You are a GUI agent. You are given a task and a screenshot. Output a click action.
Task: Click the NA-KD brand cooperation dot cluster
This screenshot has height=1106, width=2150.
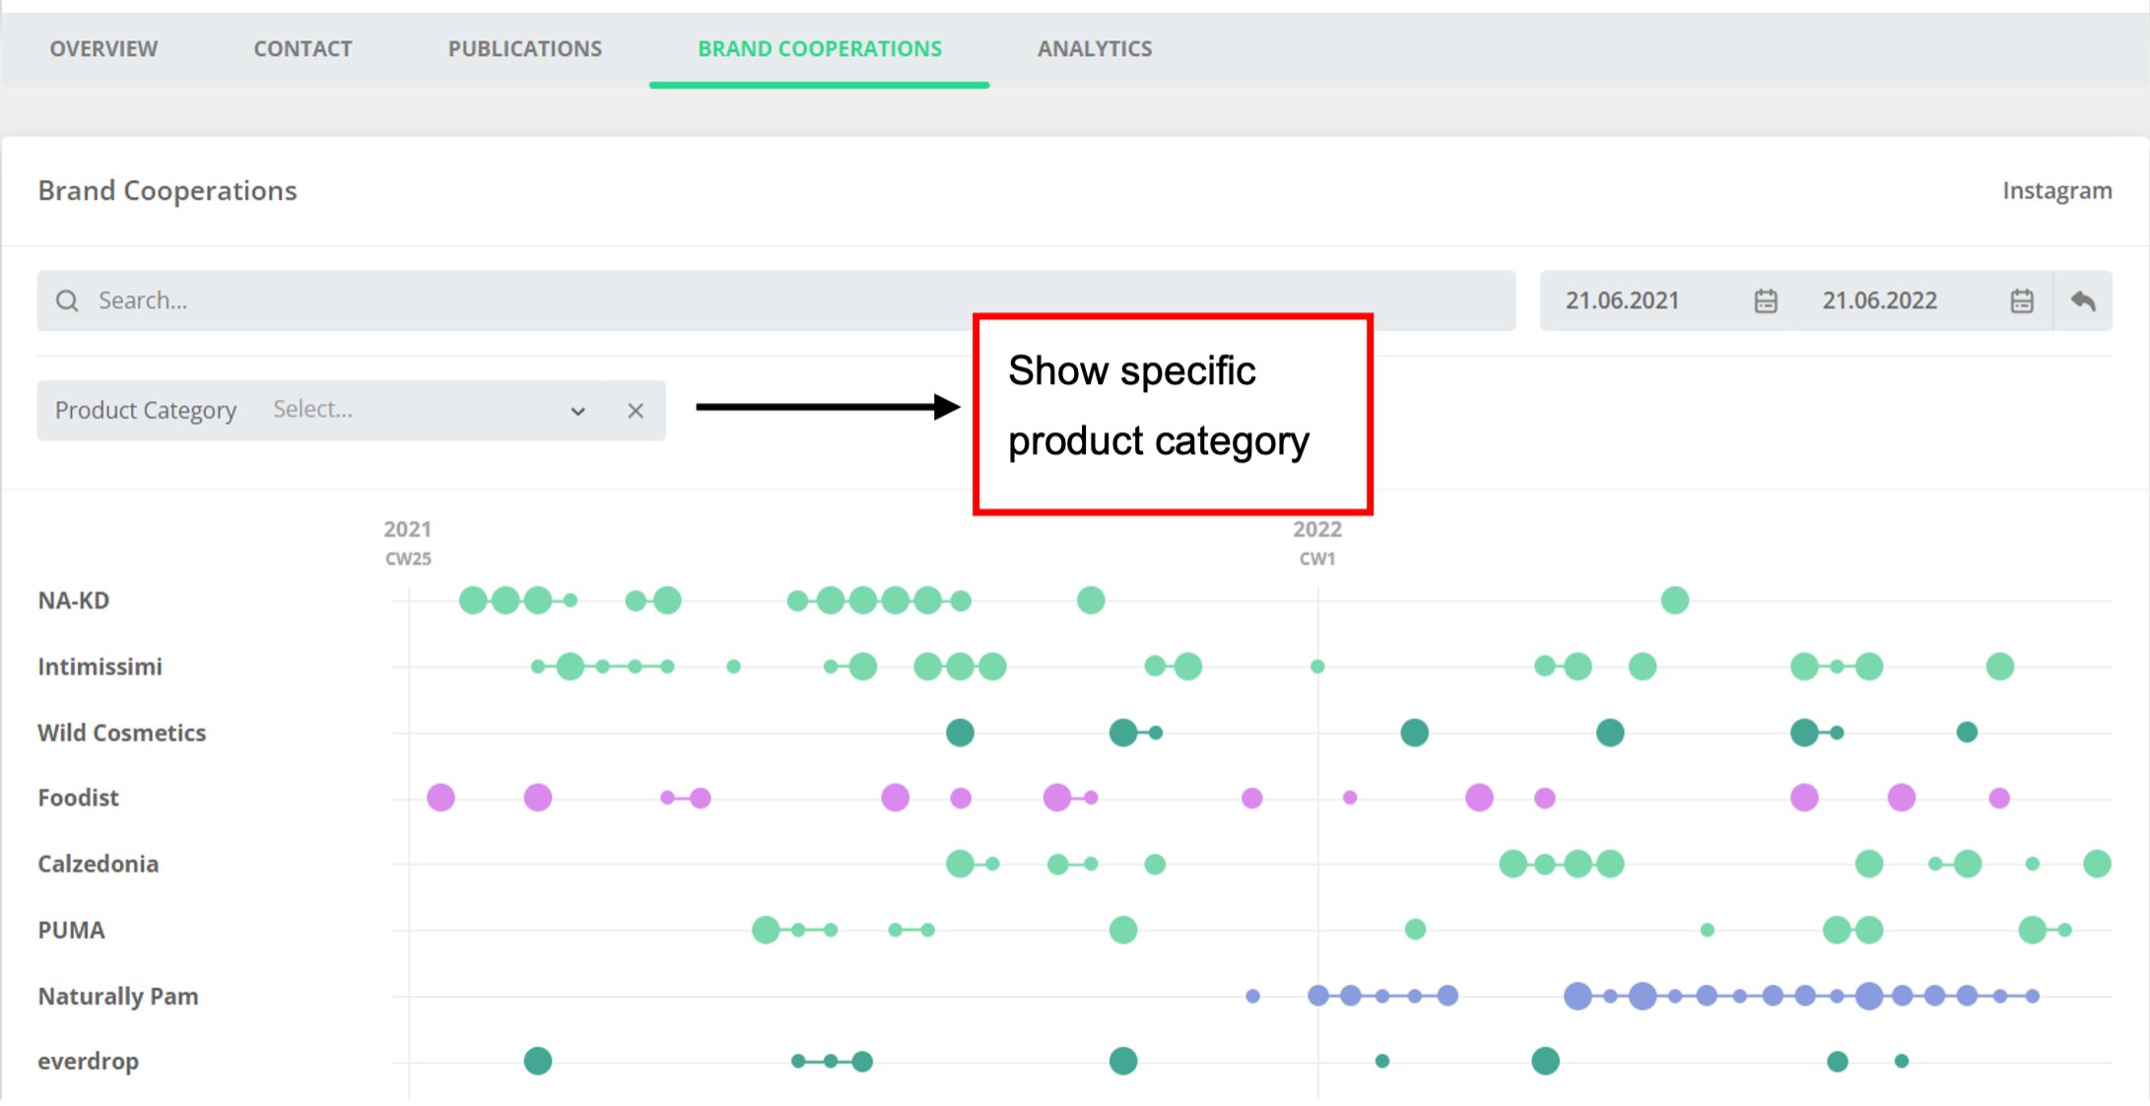coord(487,603)
